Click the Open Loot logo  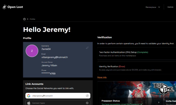click(x=13, y=7)
